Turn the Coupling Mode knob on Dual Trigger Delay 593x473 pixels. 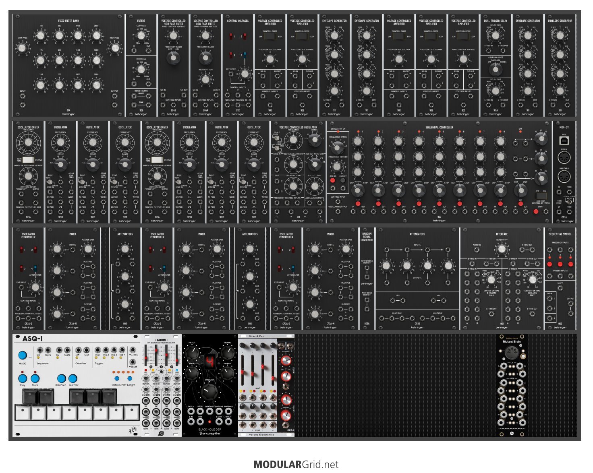tap(496, 70)
